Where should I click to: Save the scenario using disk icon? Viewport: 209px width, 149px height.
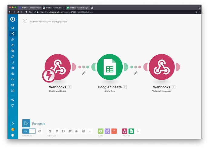pyautogui.click(x=50, y=131)
